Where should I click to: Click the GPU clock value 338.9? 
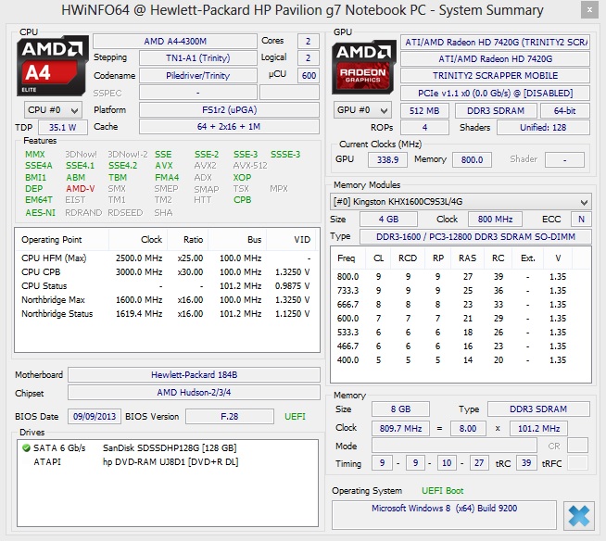pyautogui.click(x=387, y=159)
